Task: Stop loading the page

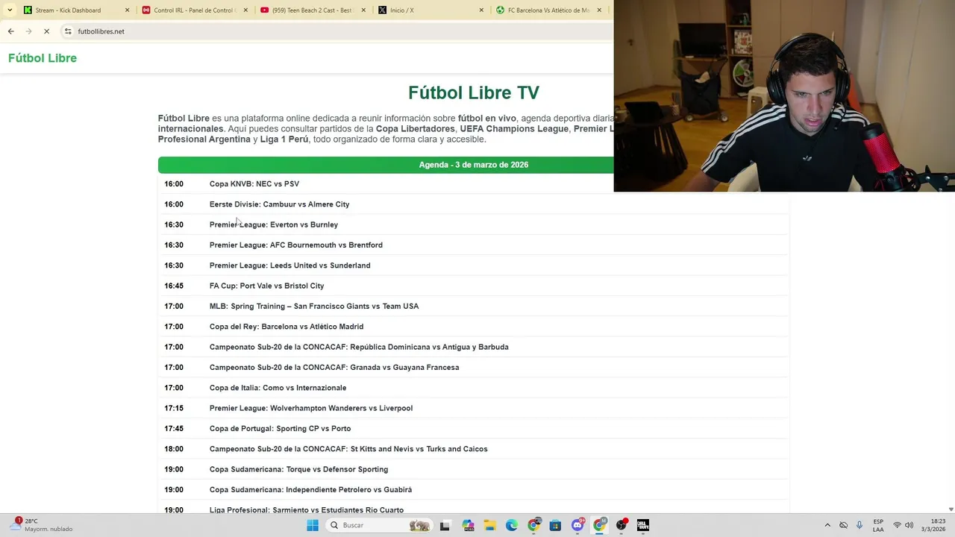Action: point(46,31)
